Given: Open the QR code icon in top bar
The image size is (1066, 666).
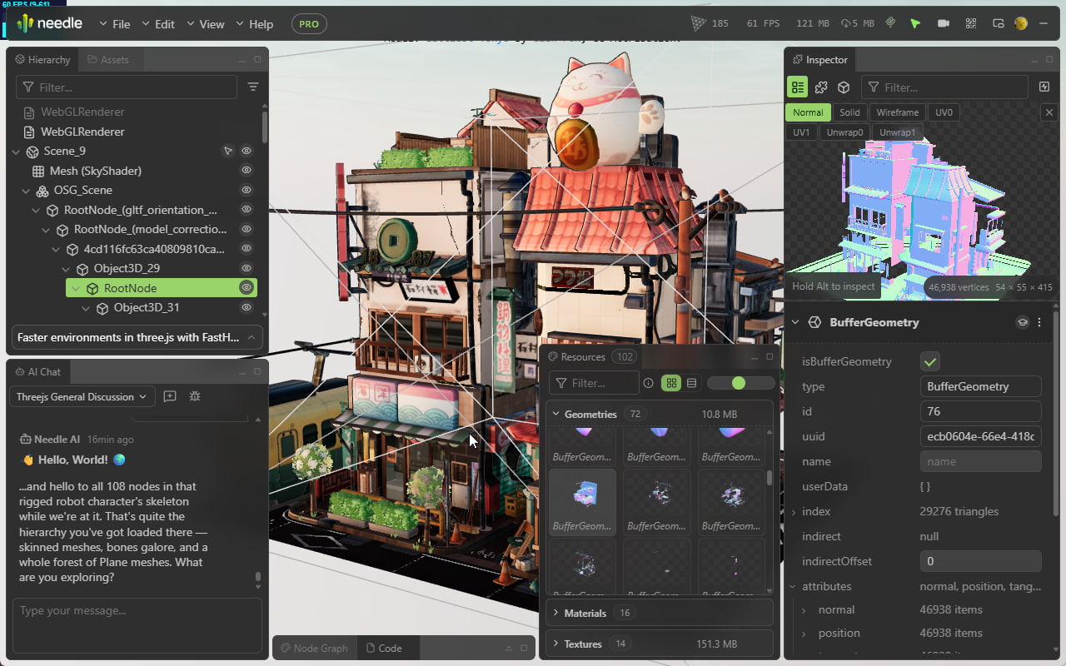Looking at the screenshot, I should (x=971, y=23).
